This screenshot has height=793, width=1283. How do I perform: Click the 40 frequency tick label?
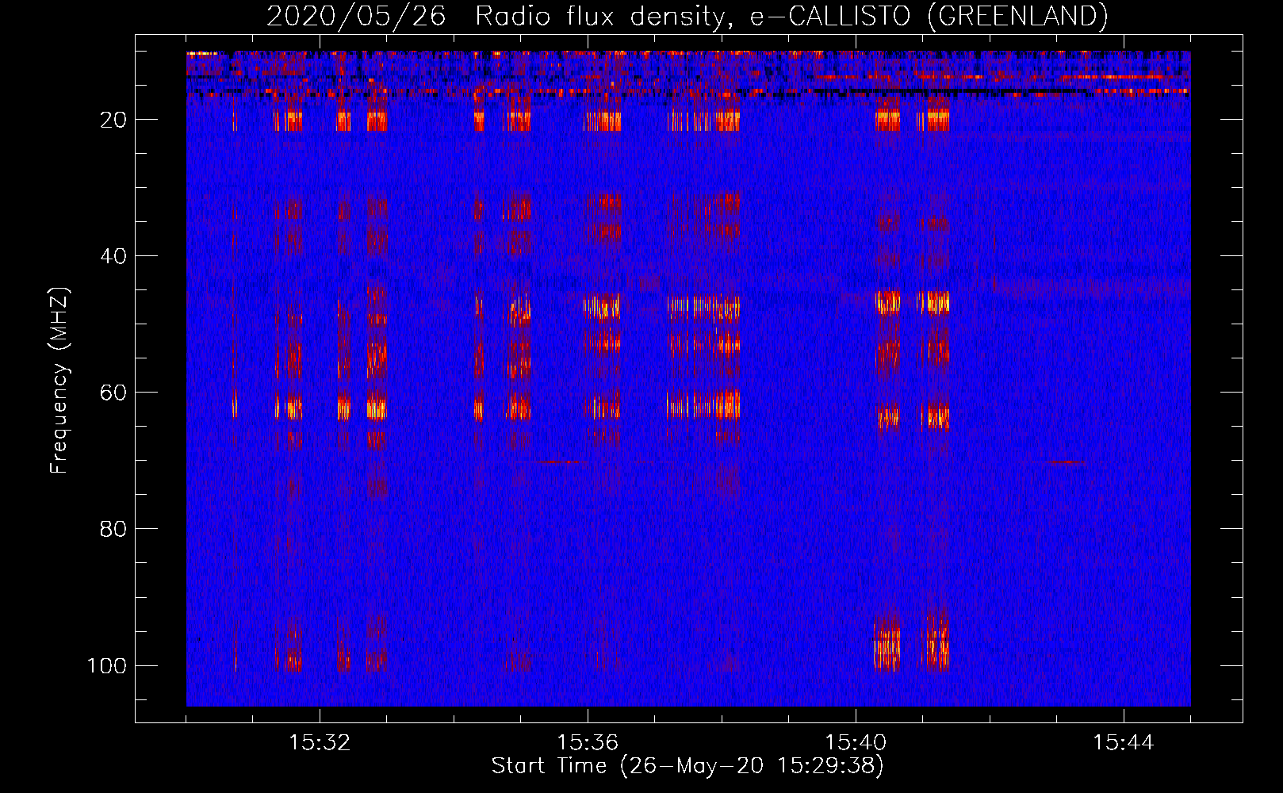113,256
